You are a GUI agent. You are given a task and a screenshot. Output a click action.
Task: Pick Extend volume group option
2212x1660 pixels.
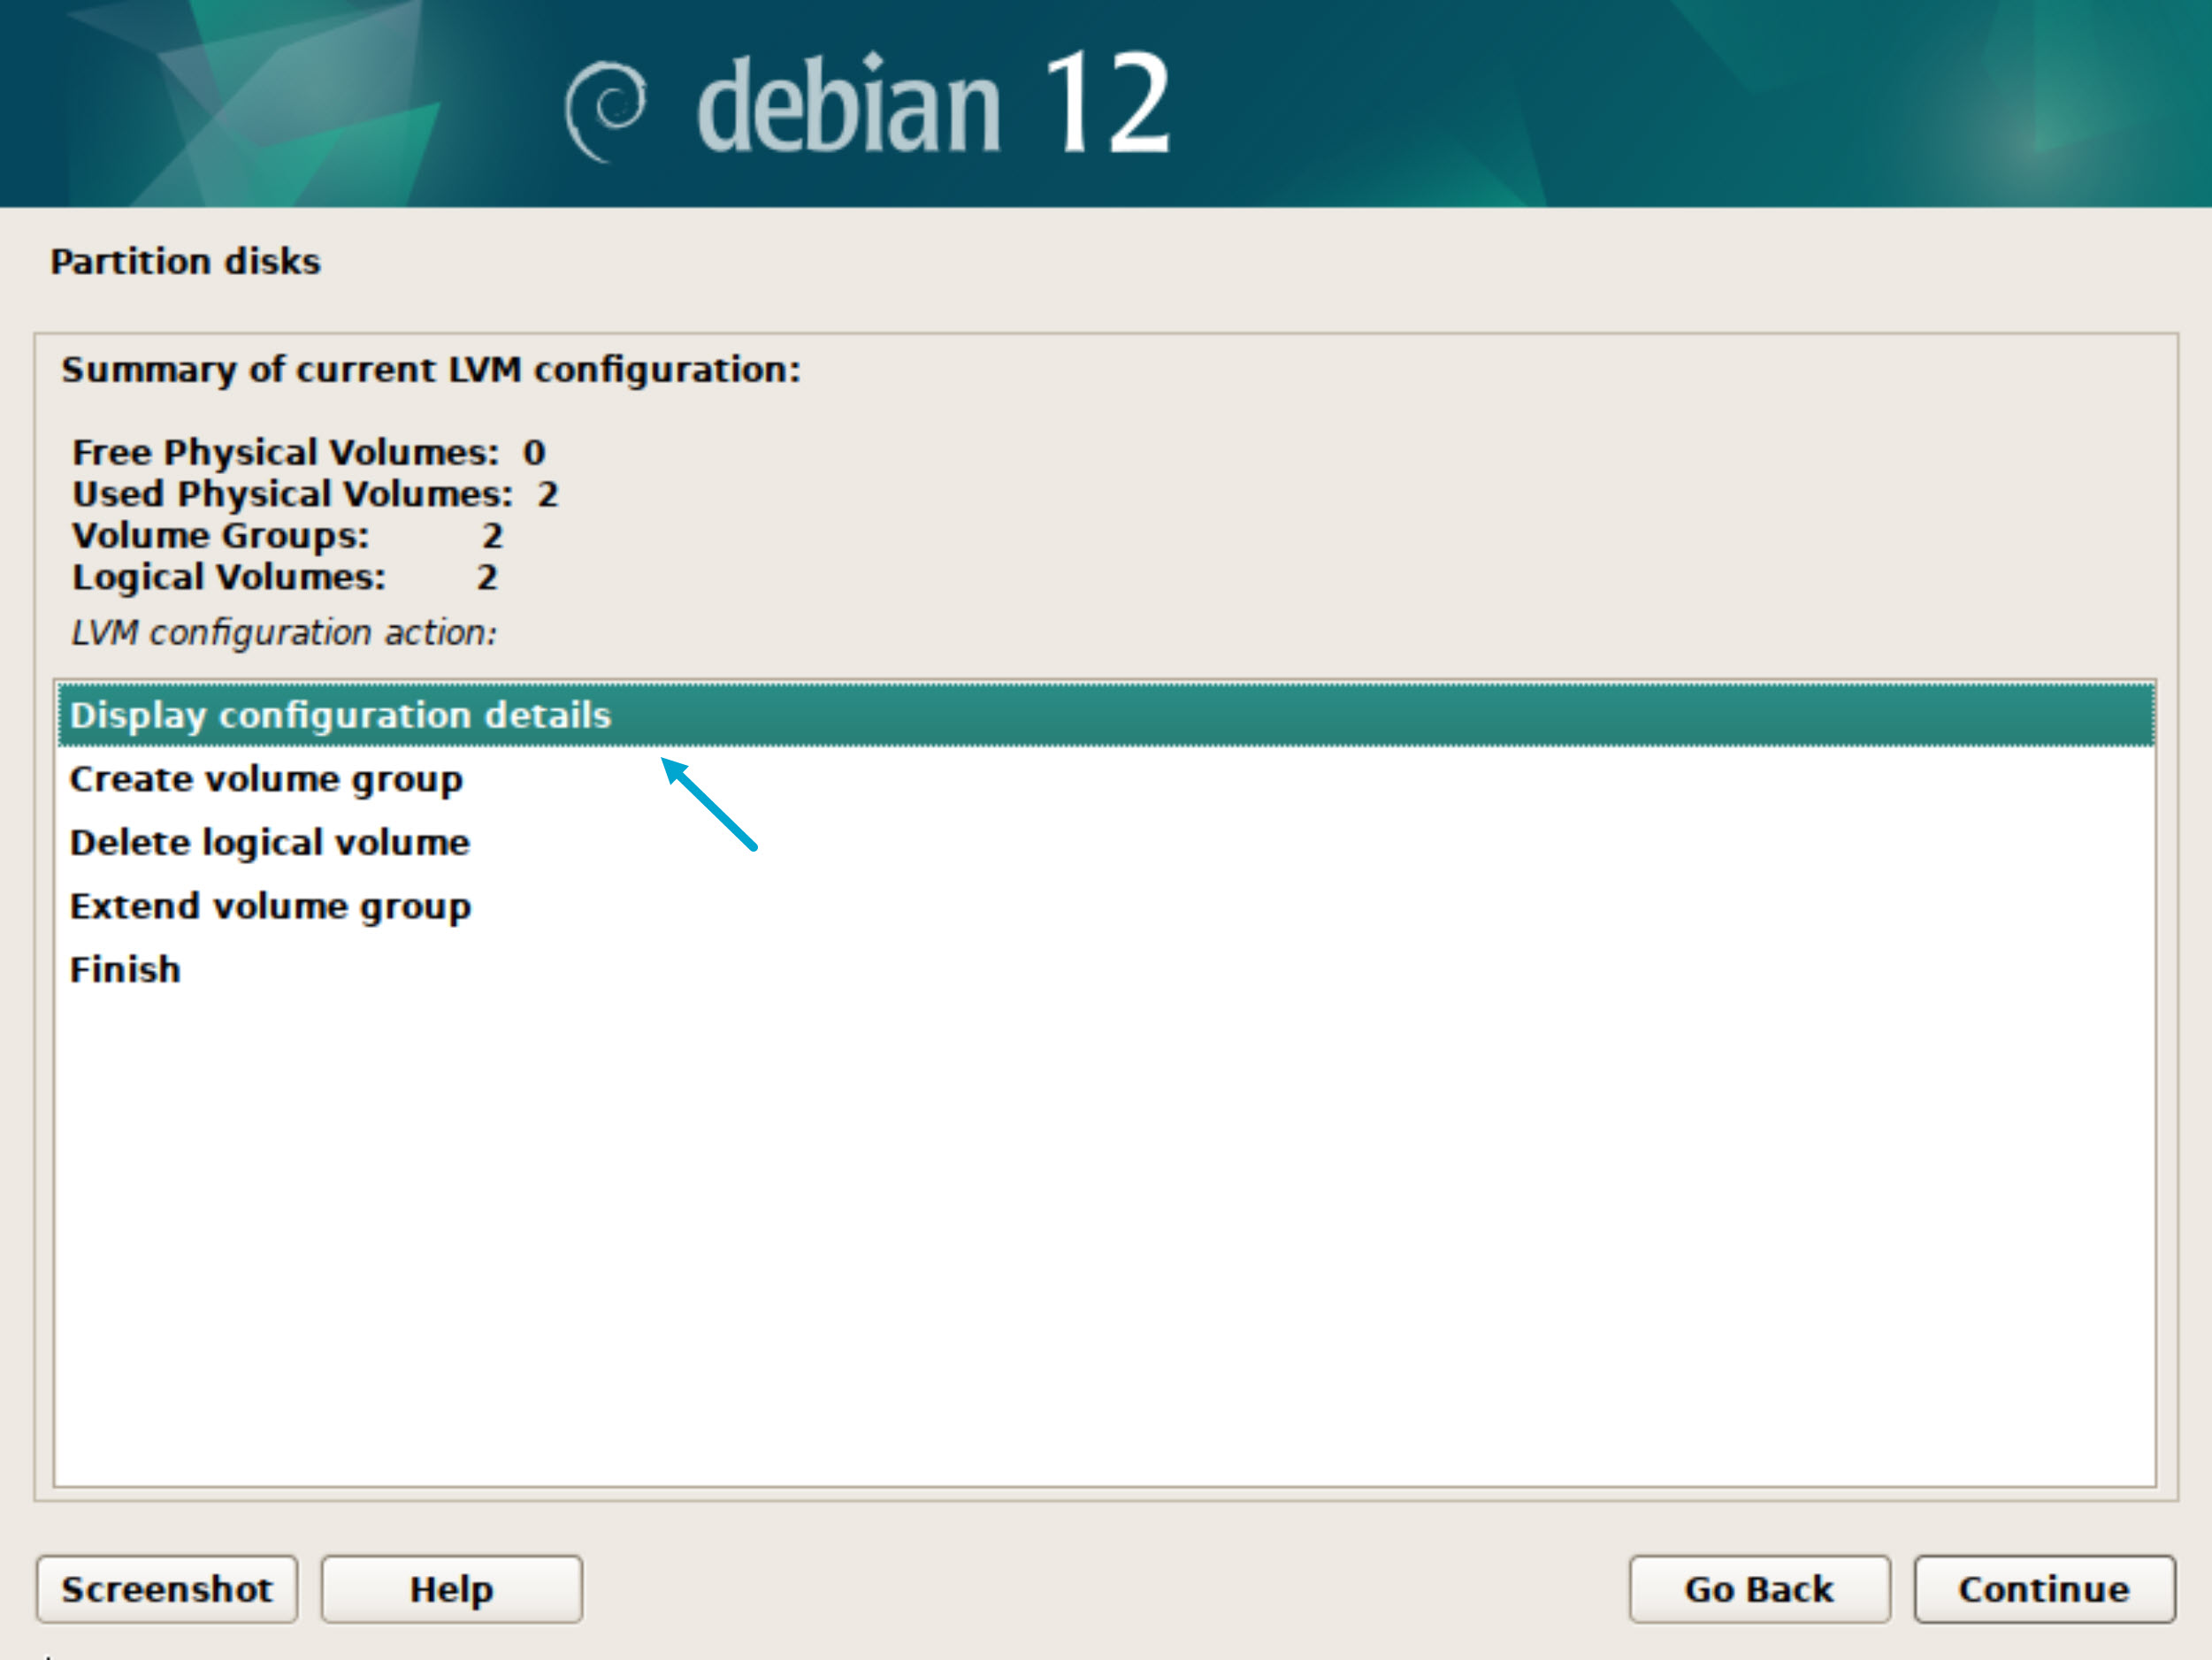[x=270, y=906]
